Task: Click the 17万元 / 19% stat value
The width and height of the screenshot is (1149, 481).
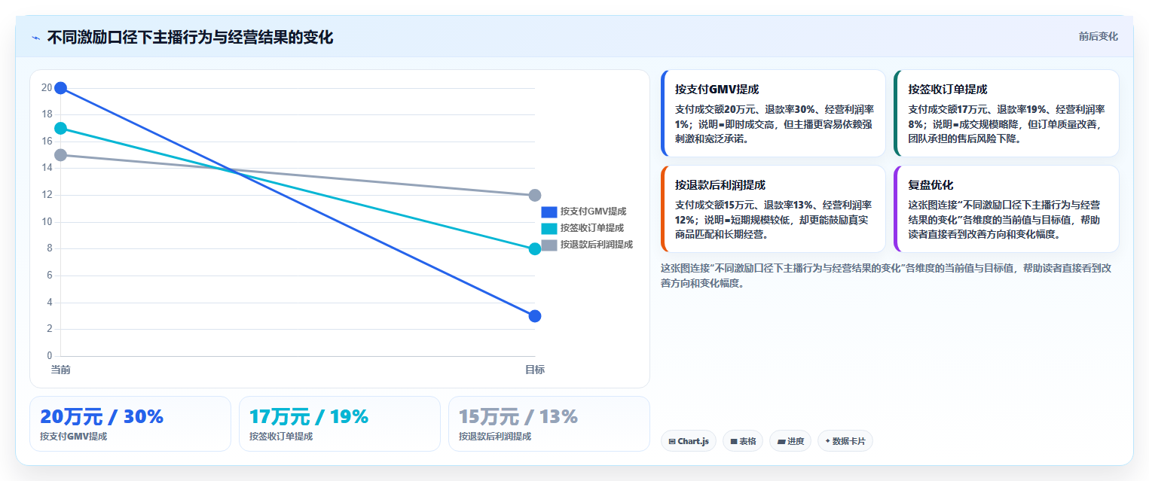Action: 309,416
